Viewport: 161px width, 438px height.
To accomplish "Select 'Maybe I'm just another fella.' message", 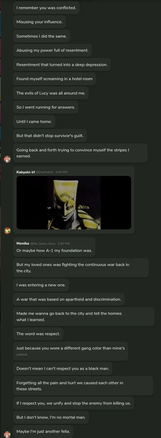I will 43,431.
